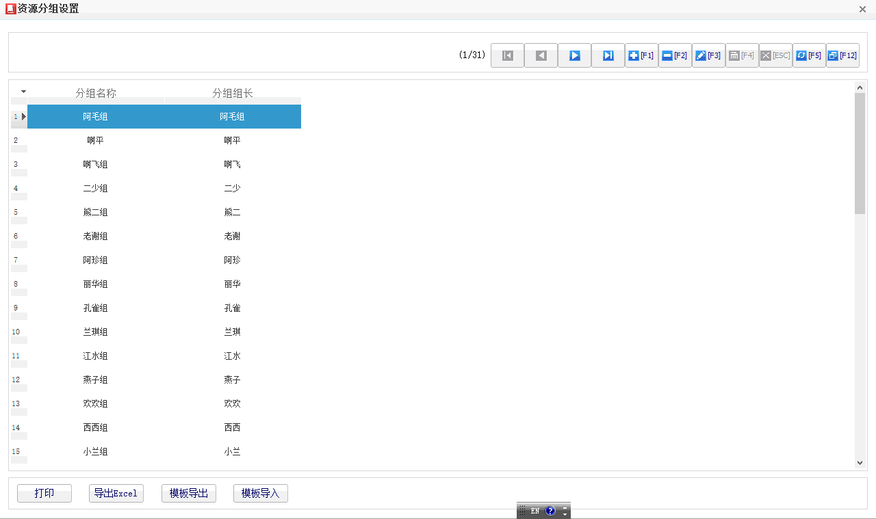Viewport: 876px width, 519px height.
Task: Select the 兰琪 group leader cell
Action: 233,332
